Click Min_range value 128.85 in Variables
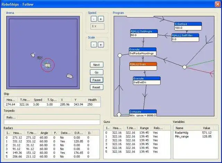Image resolution: width=222 pixels, height=163 pixels. coord(207,136)
